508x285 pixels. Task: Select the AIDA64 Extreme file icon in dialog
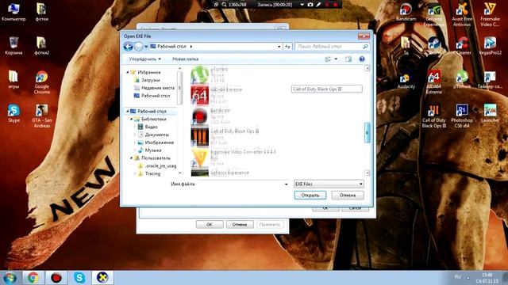point(199,95)
